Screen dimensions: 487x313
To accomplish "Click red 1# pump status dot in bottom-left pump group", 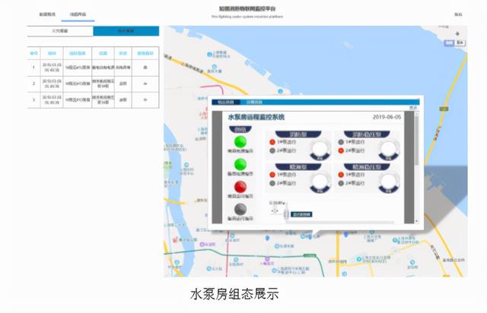I will click(272, 175).
